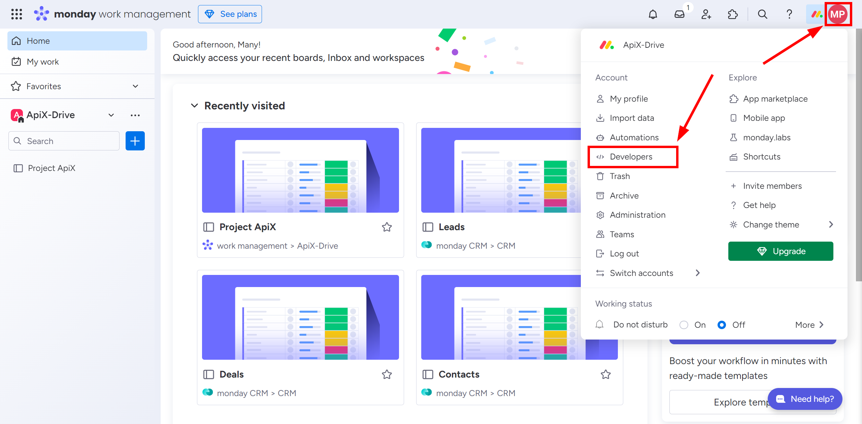
Task: Open the inbox tray icon
Action: (679, 14)
